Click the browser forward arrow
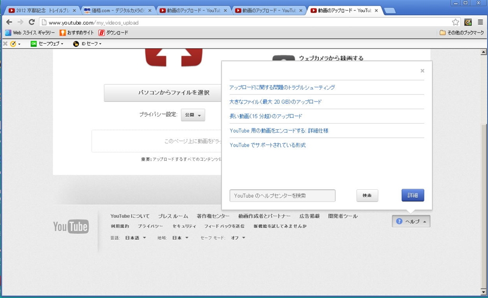 [x=20, y=22]
